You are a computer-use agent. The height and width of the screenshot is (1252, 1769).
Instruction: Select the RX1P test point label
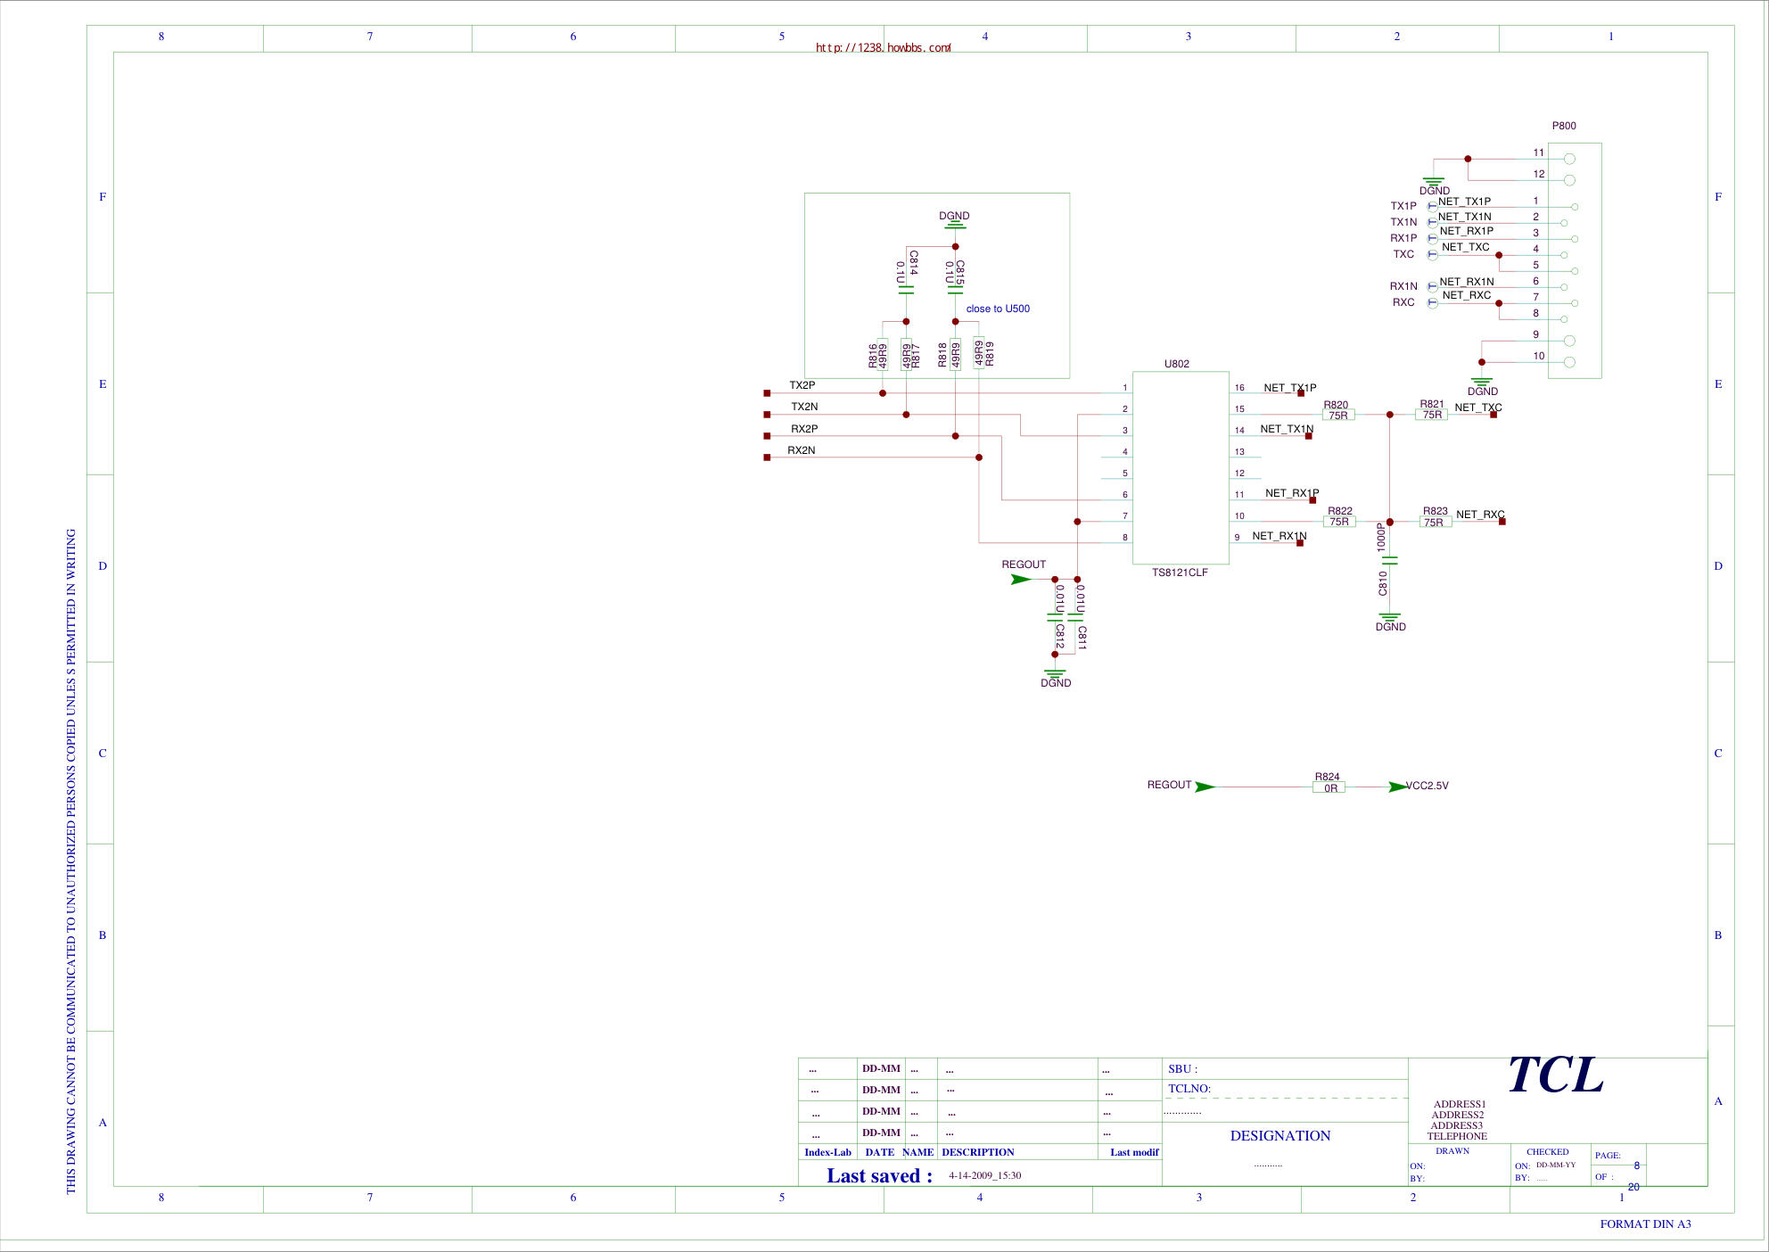1403,238
